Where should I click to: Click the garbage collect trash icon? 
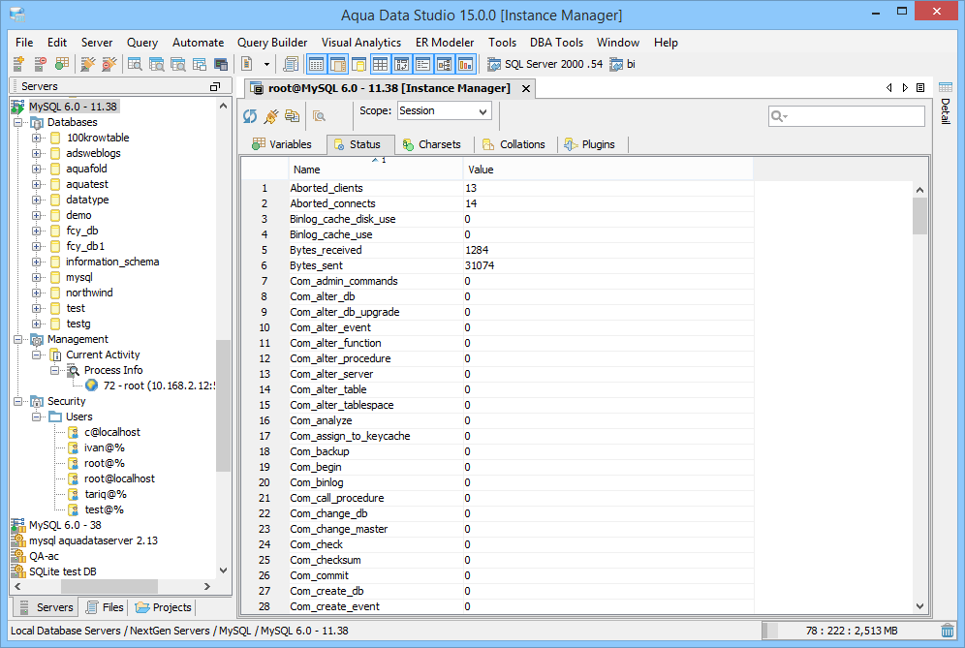(x=948, y=631)
